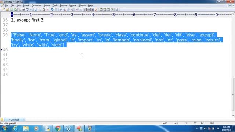This screenshot has width=235, height=132.
Task: Open the Tools menu
Action: coord(55,5)
